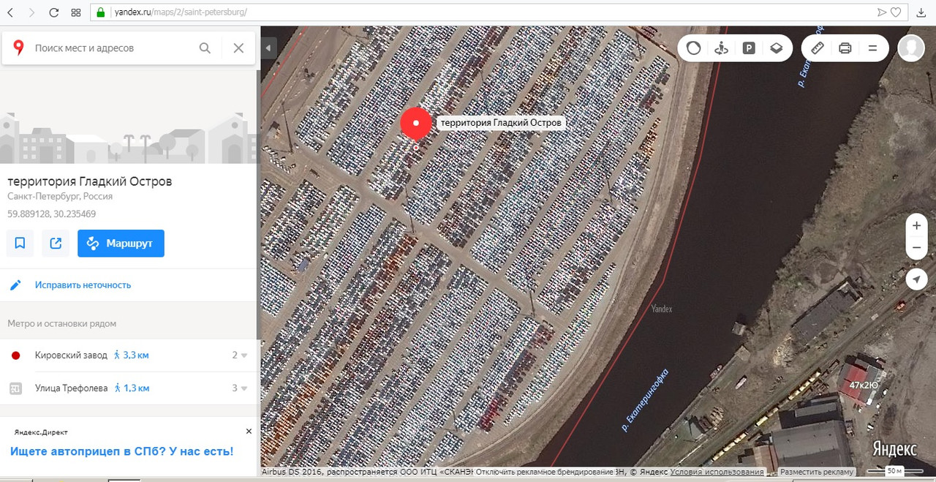Share this place via share icon
936x482 pixels.
(56, 244)
